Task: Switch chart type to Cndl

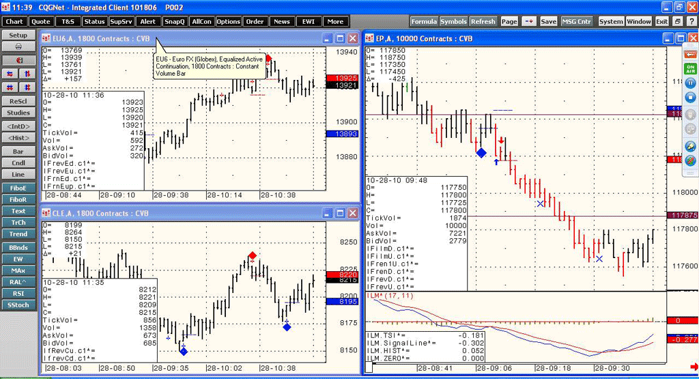Action: pos(18,163)
